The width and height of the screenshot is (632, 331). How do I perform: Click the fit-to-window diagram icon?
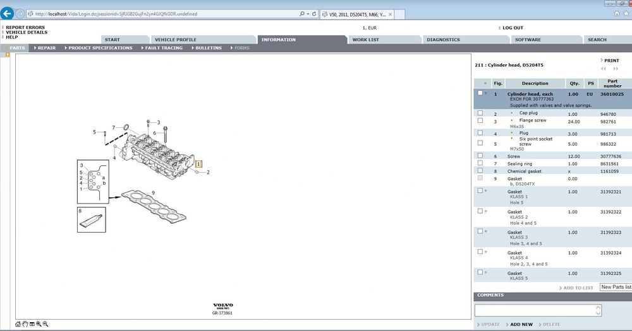point(32,324)
